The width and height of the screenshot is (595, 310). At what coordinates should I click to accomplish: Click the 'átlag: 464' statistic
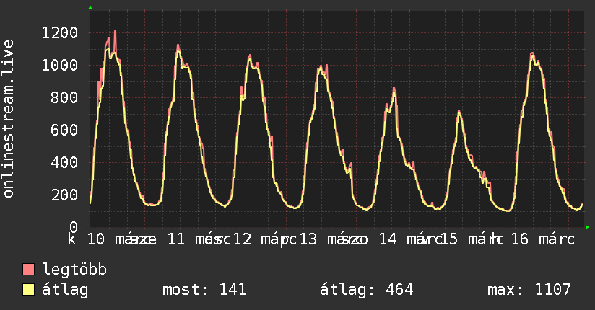tap(367, 290)
